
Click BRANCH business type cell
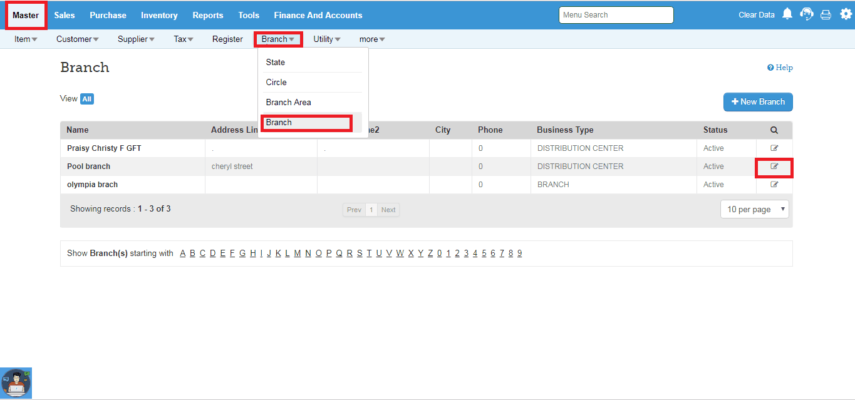tap(553, 185)
